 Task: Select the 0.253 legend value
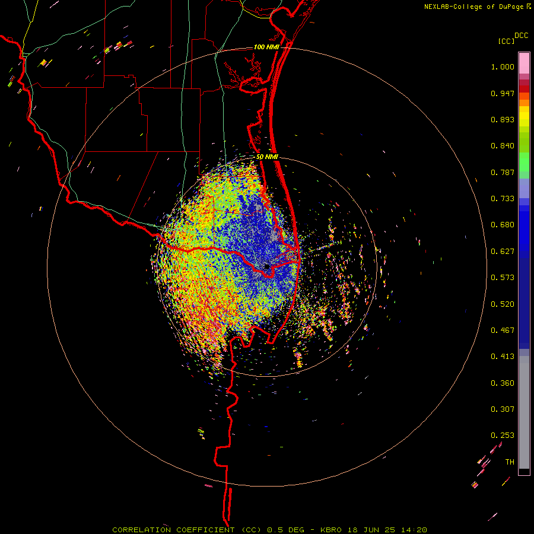coord(503,436)
